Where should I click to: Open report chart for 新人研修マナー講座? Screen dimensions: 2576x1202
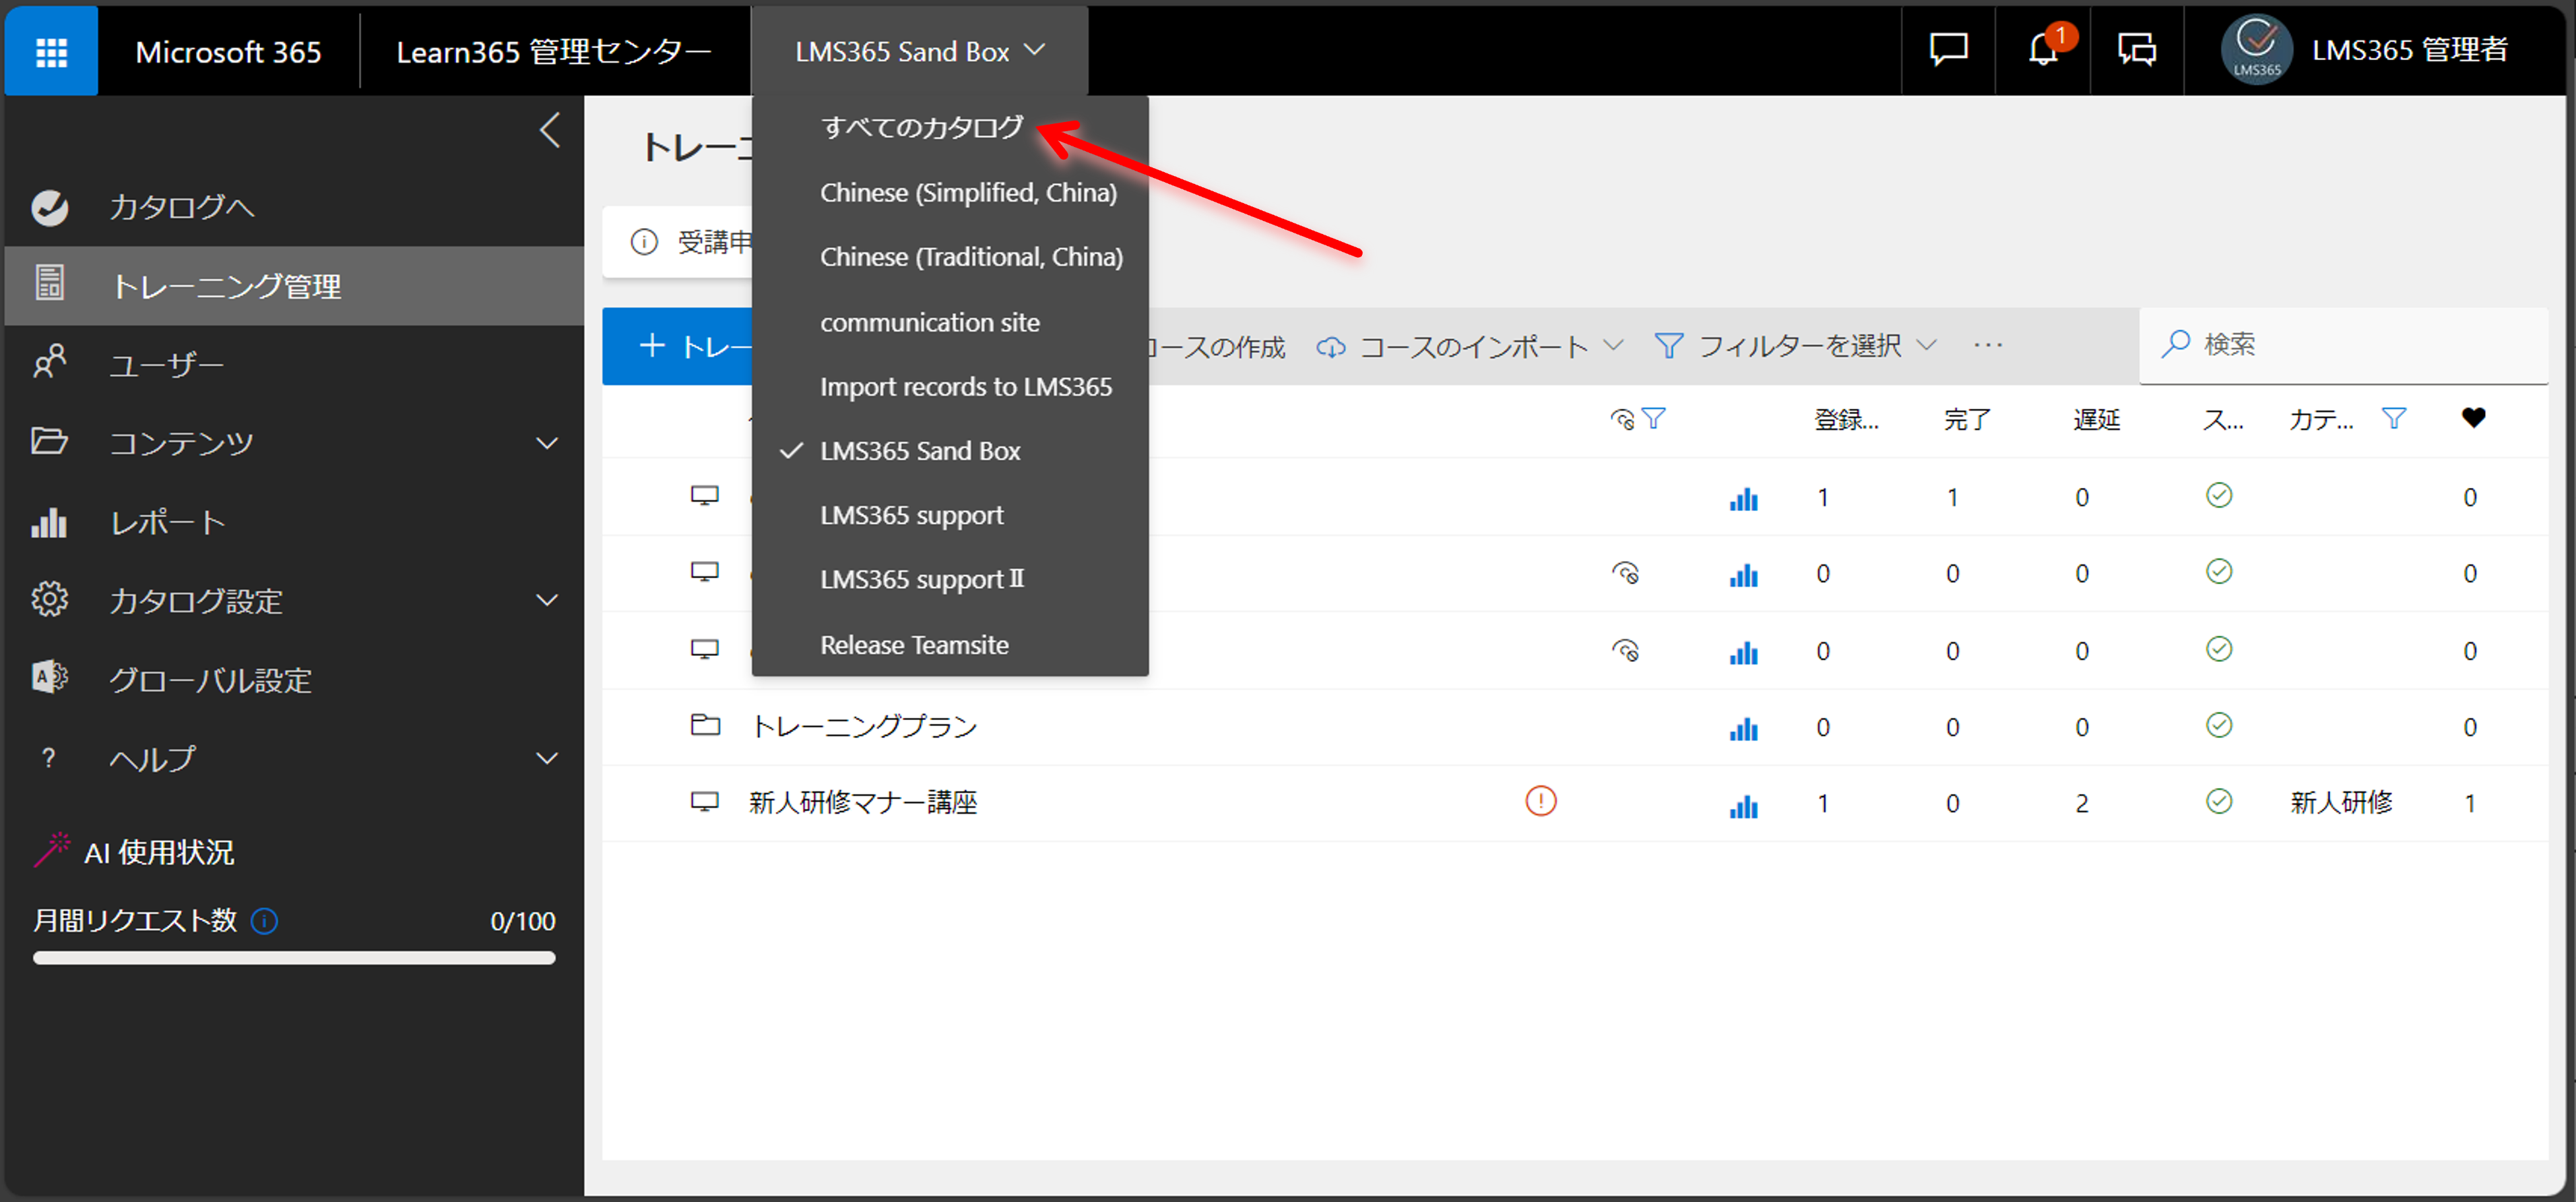click(x=1743, y=805)
